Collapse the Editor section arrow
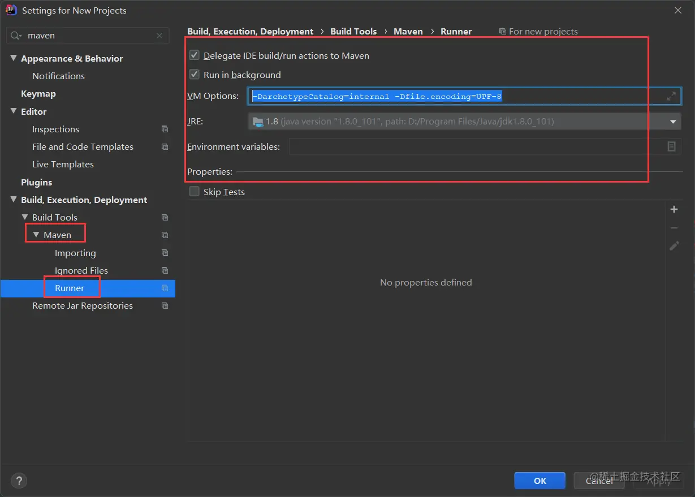The image size is (695, 497). click(14, 111)
